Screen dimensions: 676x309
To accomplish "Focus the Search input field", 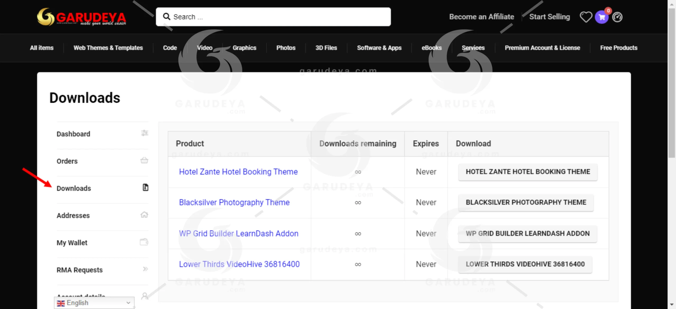I will click(x=273, y=17).
